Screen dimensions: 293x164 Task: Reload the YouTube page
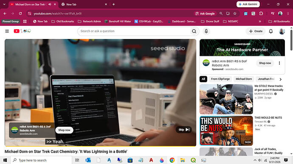point(20,14)
